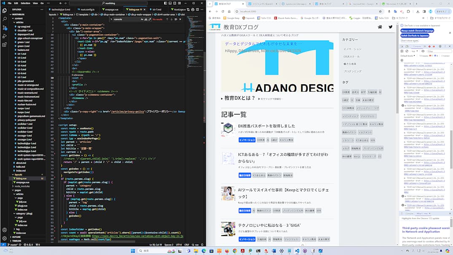Reload the Chrome page
This screenshot has height=255, width=453.
click(223, 11)
